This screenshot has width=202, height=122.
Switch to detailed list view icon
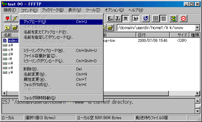tap(163, 18)
